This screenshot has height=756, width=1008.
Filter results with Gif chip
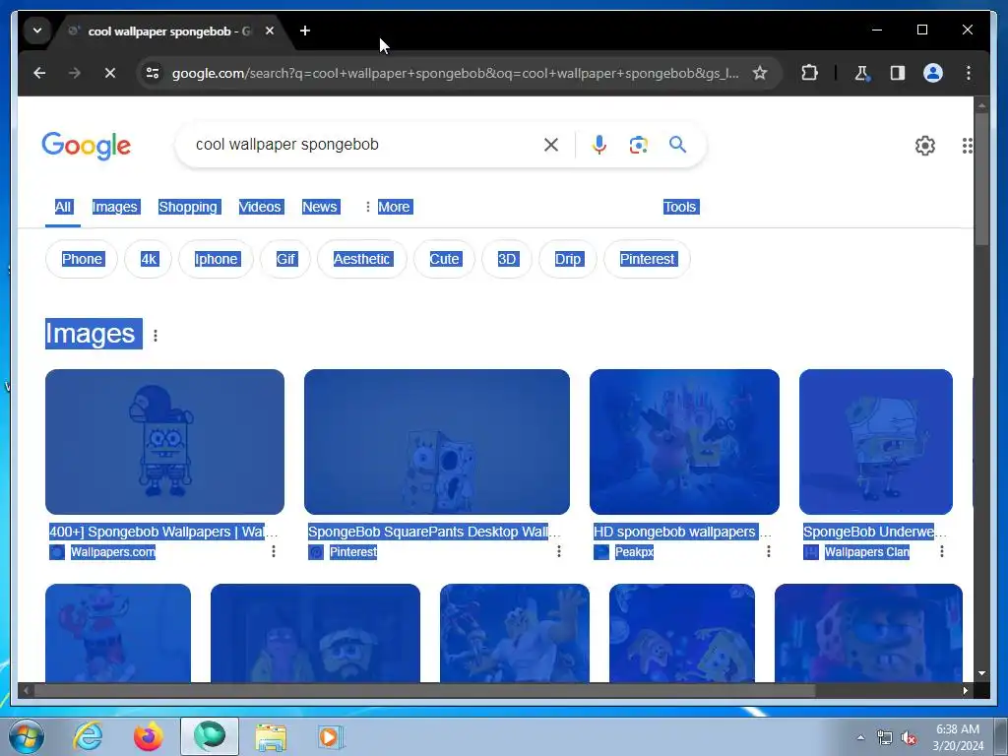point(285,259)
